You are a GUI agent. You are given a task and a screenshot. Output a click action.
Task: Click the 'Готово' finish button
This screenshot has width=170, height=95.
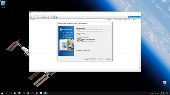click(93, 59)
